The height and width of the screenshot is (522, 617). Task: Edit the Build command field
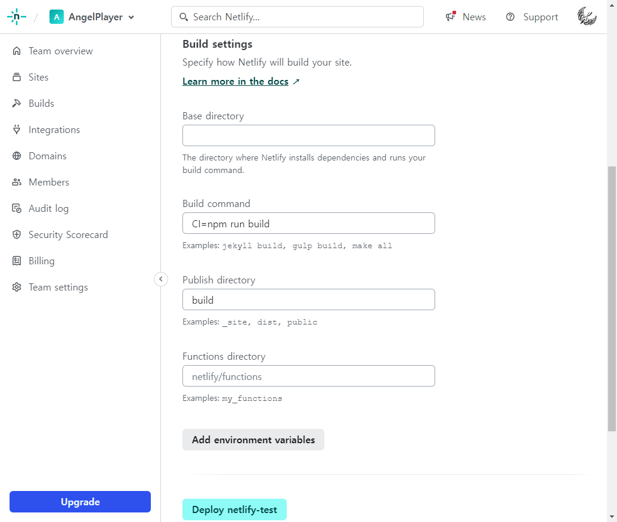(x=309, y=223)
